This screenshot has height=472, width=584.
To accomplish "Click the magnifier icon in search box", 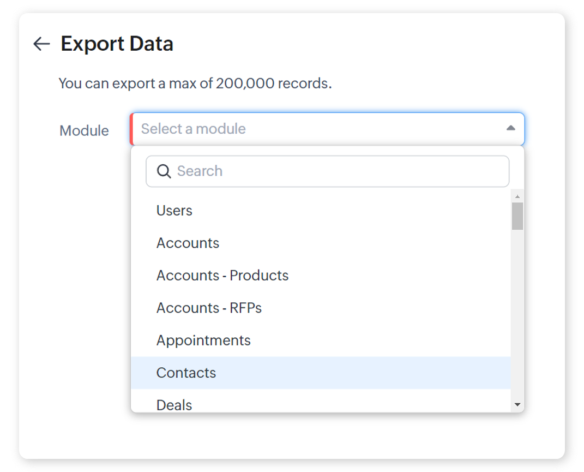I will click(164, 171).
